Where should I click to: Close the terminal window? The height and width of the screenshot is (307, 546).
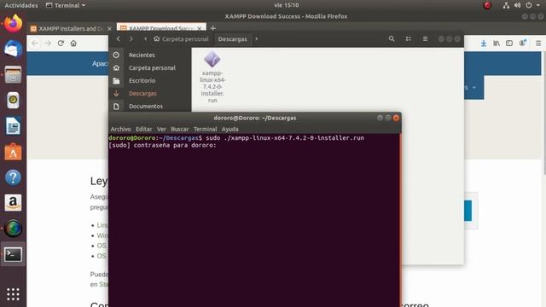pos(396,118)
